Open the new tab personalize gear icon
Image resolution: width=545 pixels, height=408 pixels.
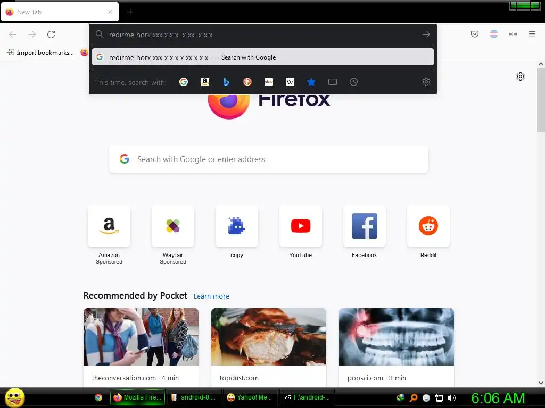coord(521,76)
